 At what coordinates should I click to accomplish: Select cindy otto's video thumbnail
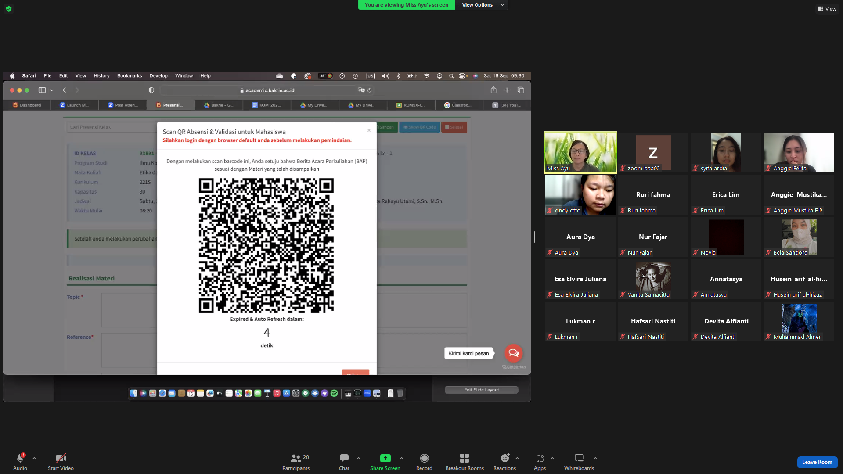(x=580, y=195)
